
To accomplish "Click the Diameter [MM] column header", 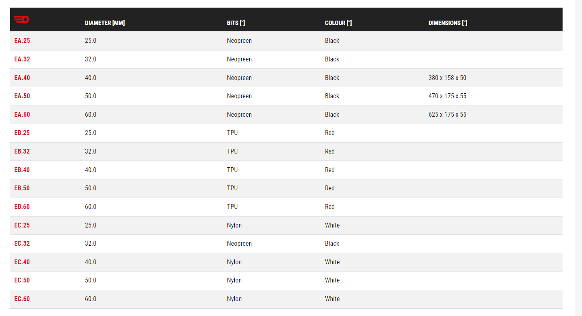I will 105,23.
